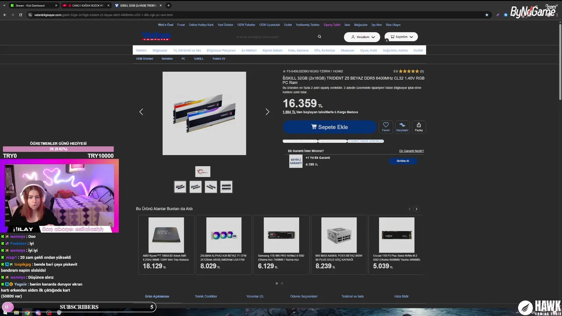Bookmark the page with star icon
Viewport: 562px width, 316px height.
click(x=486, y=15)
